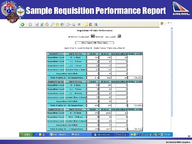Open the Windows Start button
This screenshot has height=144, width=192.
click(26, 134)
